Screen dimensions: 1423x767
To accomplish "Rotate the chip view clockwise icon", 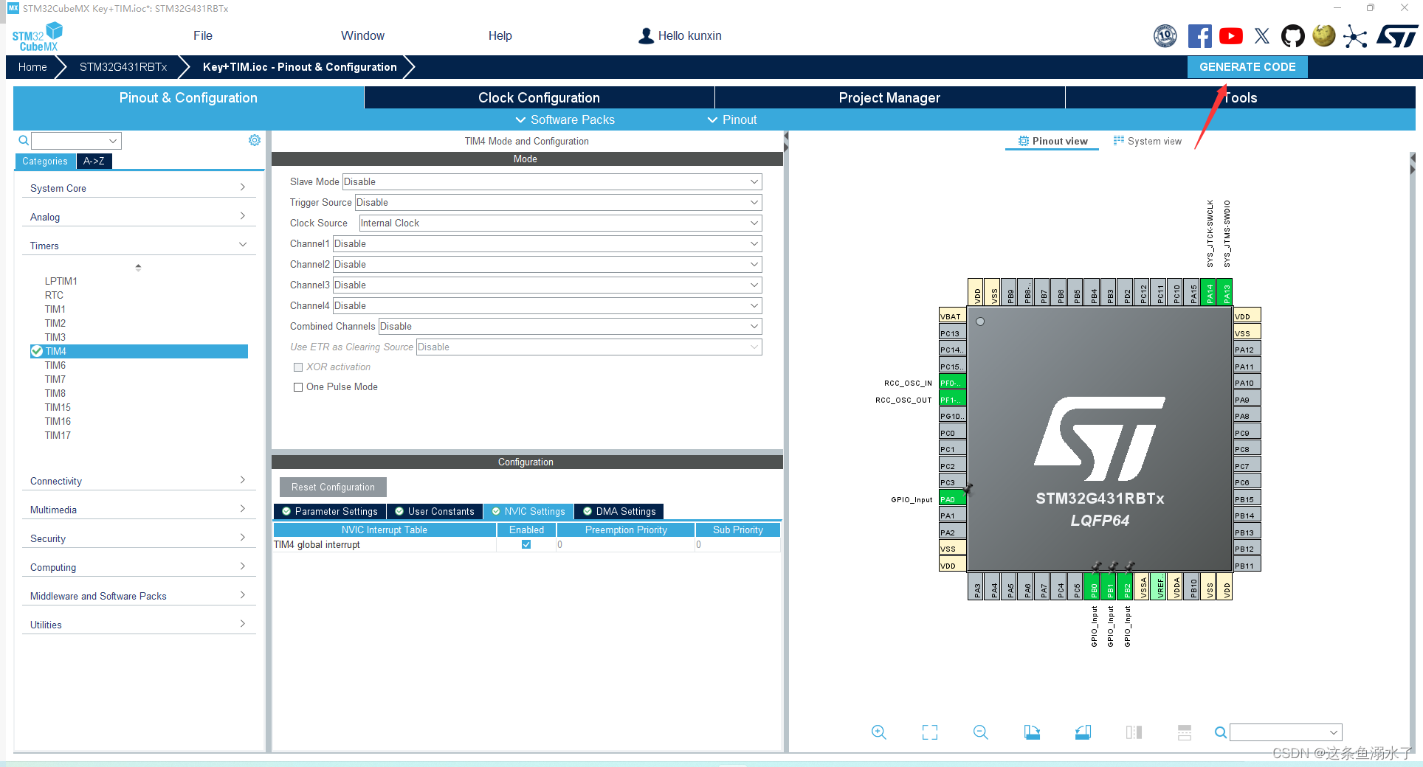I will (x=1032, y=732).
